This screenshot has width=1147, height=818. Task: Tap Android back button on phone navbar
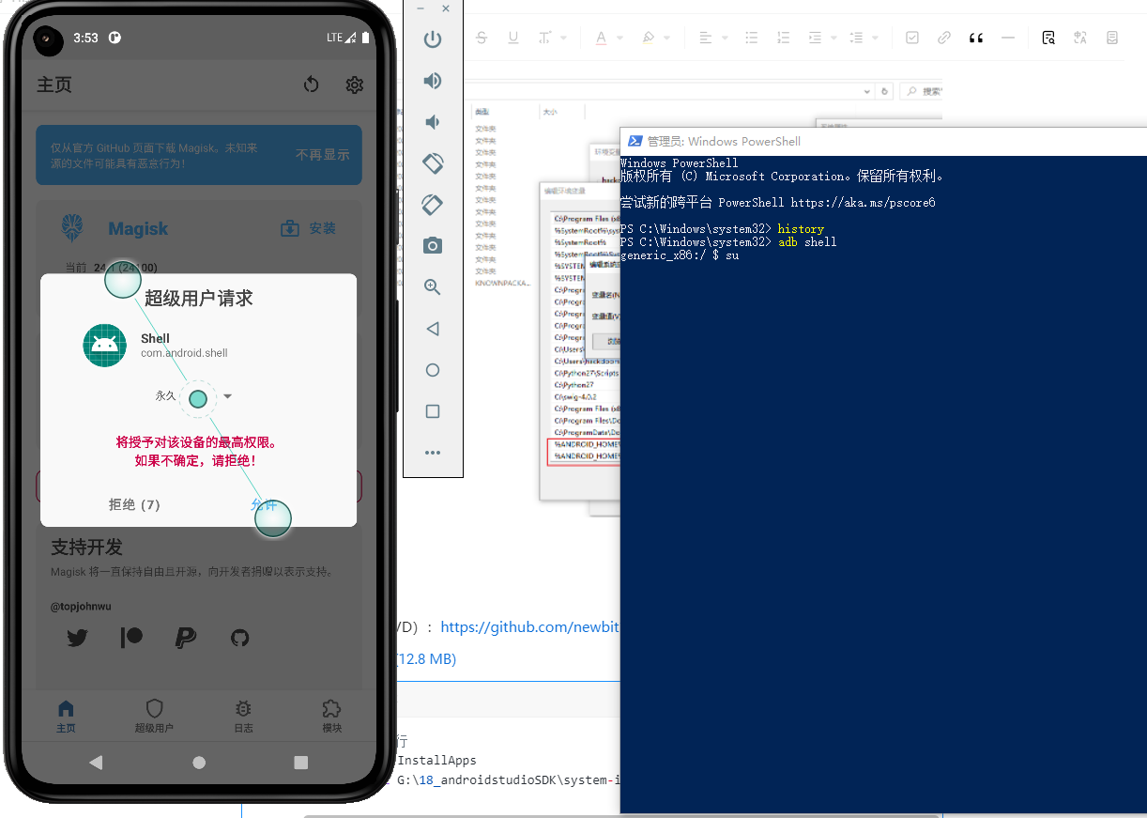coord(96,763)
